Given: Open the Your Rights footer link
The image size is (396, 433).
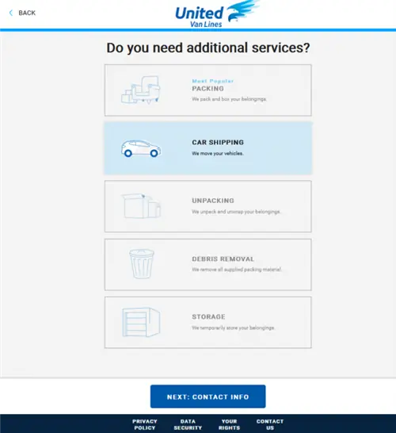Looking at the screenshot, I should point(229,424).
